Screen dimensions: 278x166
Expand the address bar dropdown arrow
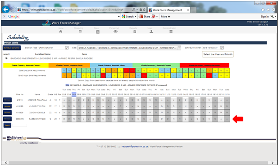click(137, 9)
